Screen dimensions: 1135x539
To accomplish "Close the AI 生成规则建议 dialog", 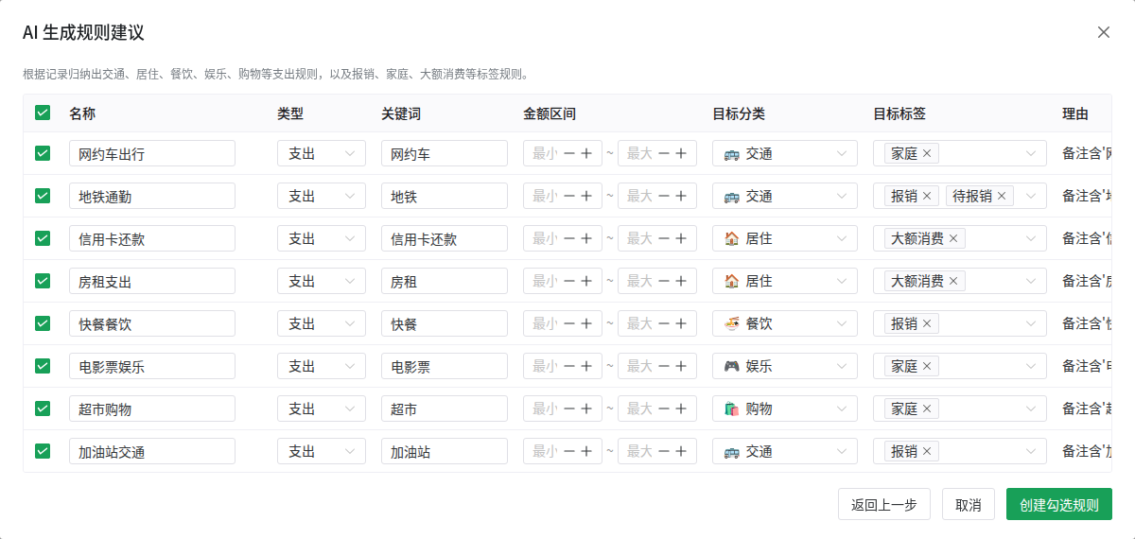I will (x=1103, y=32).
